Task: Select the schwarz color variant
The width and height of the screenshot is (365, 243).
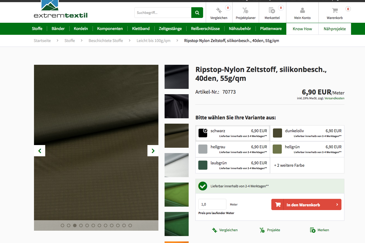Action: (x=233, y=133)
